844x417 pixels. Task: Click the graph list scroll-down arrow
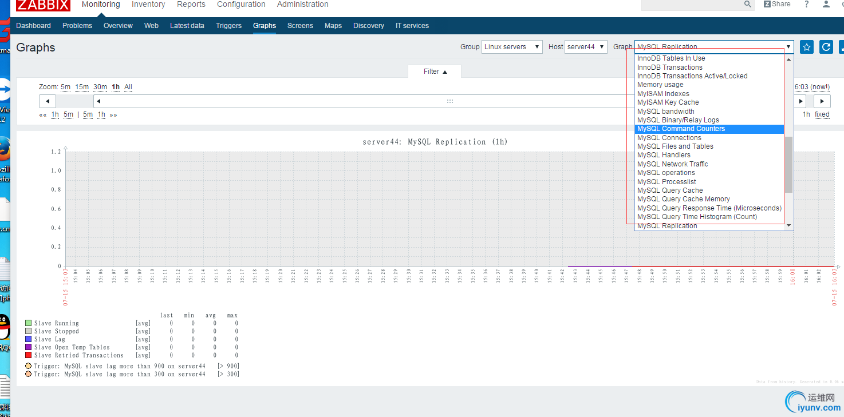[788, 225]
